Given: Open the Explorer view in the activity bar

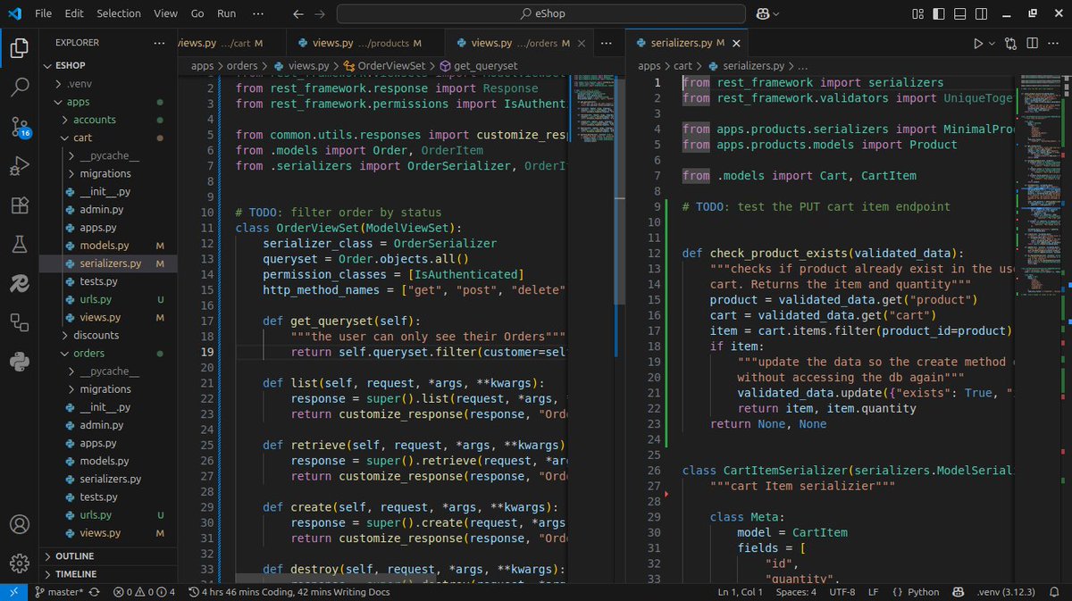Looking at the screenshot, I should (20, 48).
